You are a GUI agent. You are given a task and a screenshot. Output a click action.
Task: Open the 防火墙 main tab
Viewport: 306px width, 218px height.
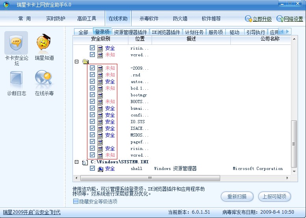(x=180, y=19)
